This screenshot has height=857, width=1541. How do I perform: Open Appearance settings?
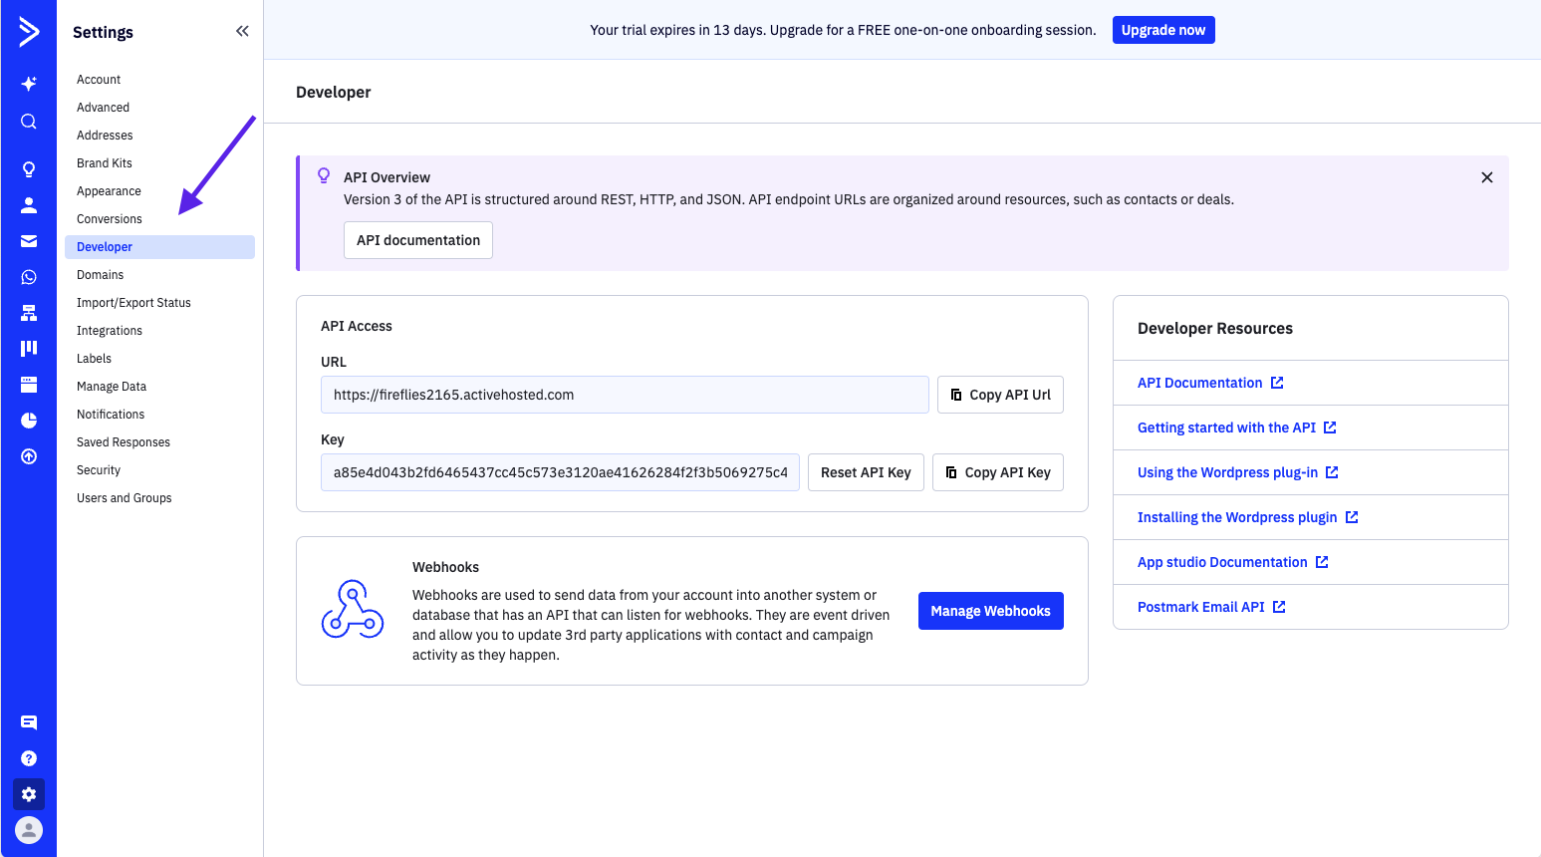point(109,191)
